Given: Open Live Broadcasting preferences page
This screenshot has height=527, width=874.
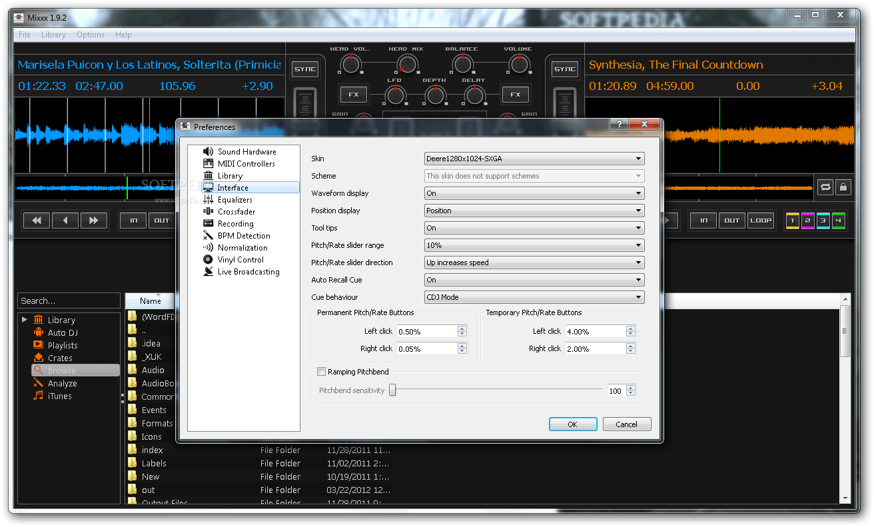Looking at the screenshot, I should (241, 272).
